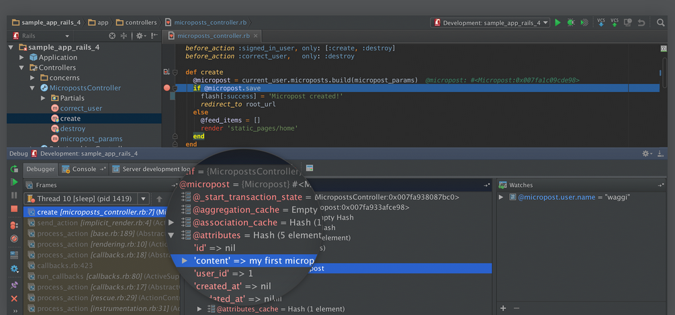View breakpoints icon in debug sidebar
Screen dimensions: 675x315
tap(14, 225)
